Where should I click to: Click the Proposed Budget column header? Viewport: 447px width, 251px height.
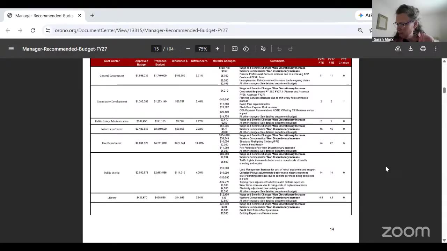(x=160, y=63)
